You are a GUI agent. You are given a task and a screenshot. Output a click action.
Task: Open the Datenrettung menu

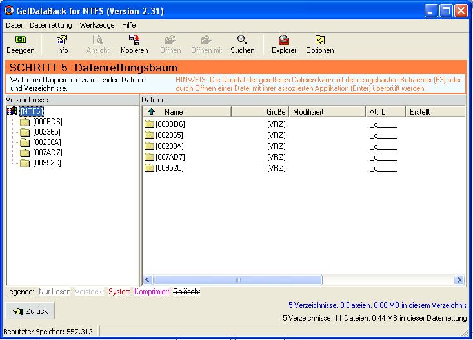pos(51,25)
